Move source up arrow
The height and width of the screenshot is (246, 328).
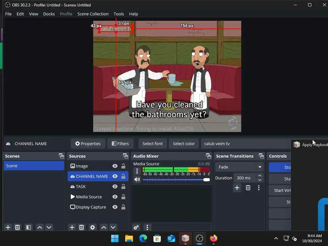(x=104, y=227)
